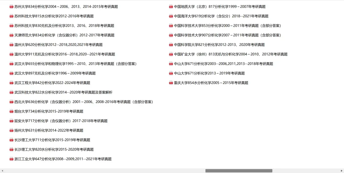Screen dimensions: 344x173
Task: Click PDF icon beside 长沙理工大学711分析化学
Action: pos(11,140)
